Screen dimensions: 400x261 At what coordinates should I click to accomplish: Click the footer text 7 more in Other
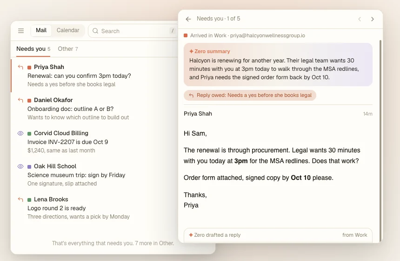tap(154, 243)
